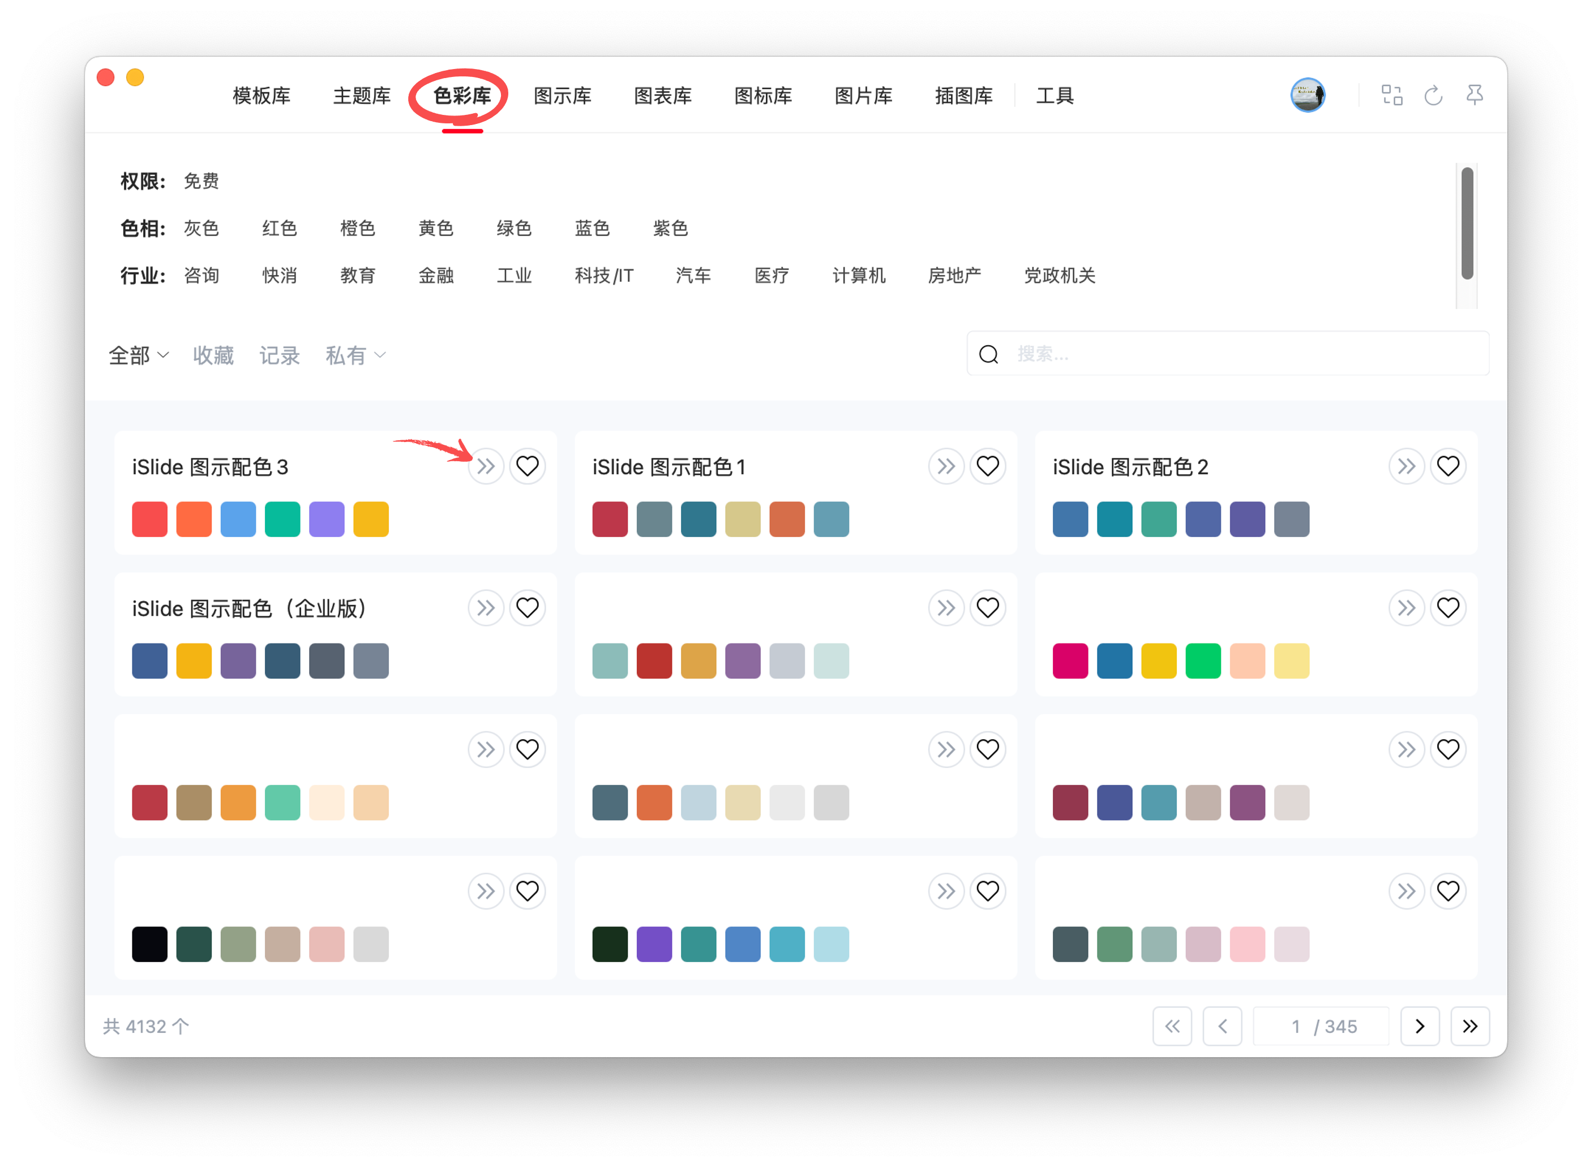Apply iSlide 图示配色3 with double-arrow icon
The width and height of the screenshot is (1590, 1167).
click(x=486, y=466)
